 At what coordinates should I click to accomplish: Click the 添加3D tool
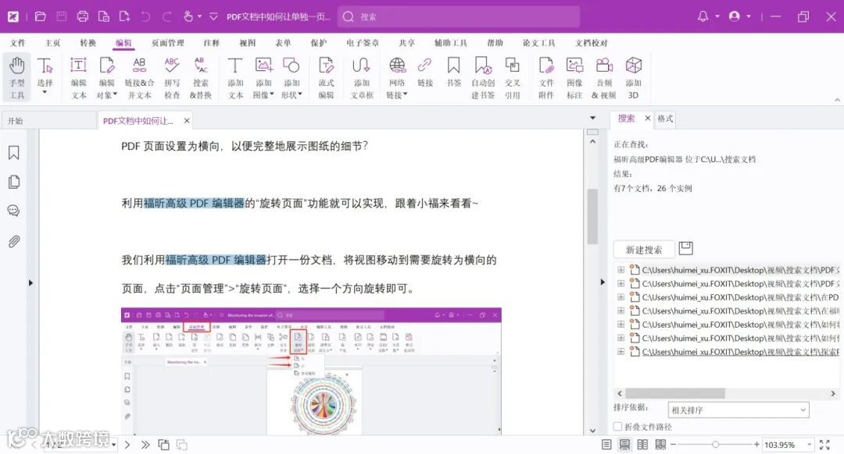[x=634, y=78]
